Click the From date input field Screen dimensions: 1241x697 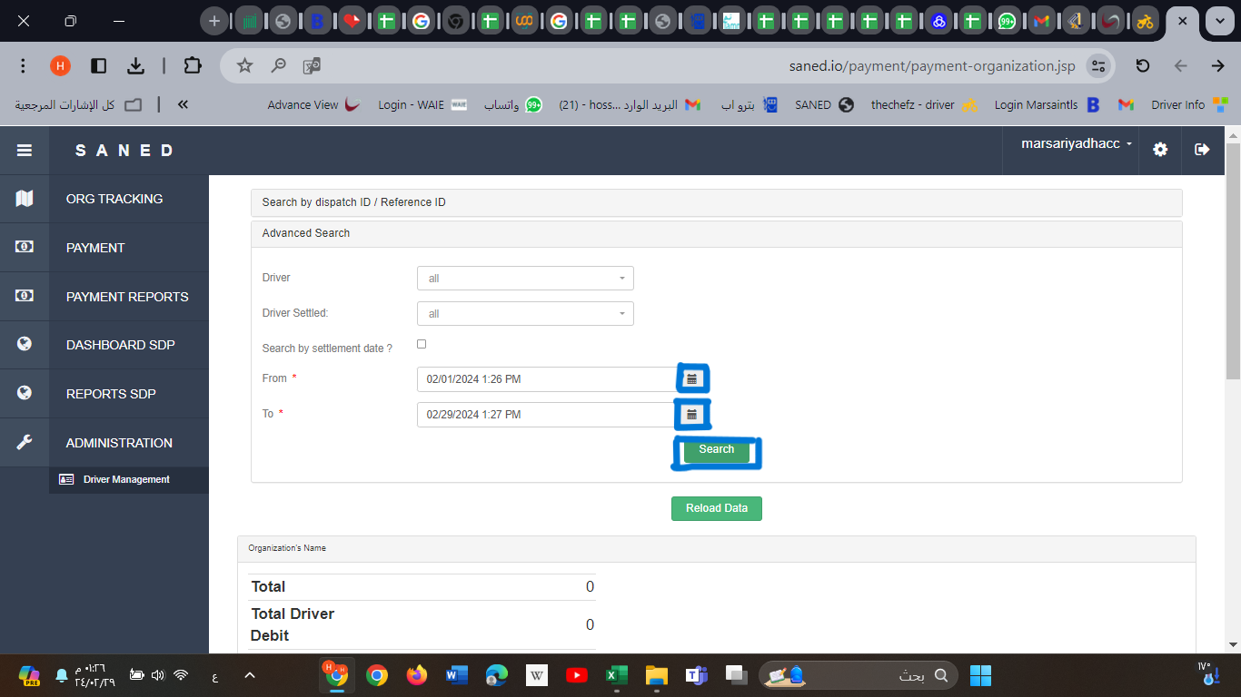[545, 379]
